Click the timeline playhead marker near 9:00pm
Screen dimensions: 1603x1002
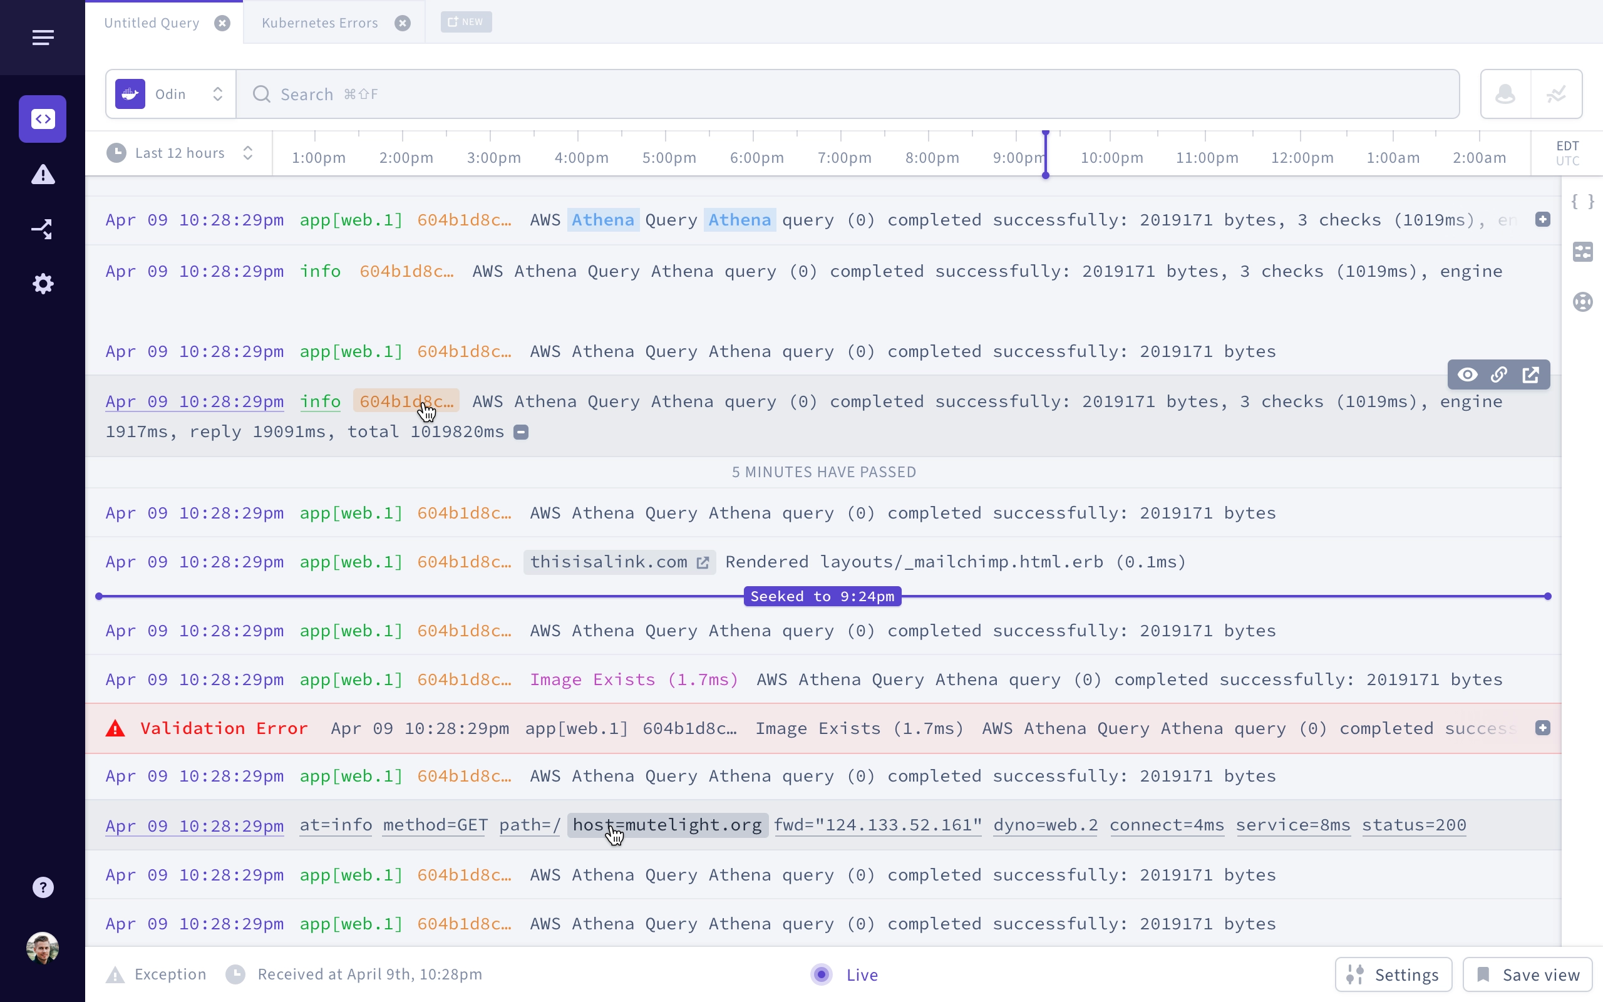tap(1045, 155)
